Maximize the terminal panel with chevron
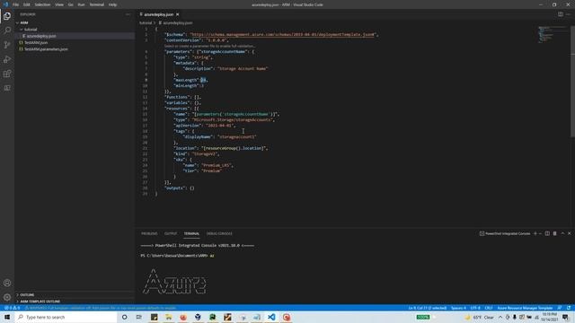The width and height of the screenshot is (575, 323). (x=562, y=233)
